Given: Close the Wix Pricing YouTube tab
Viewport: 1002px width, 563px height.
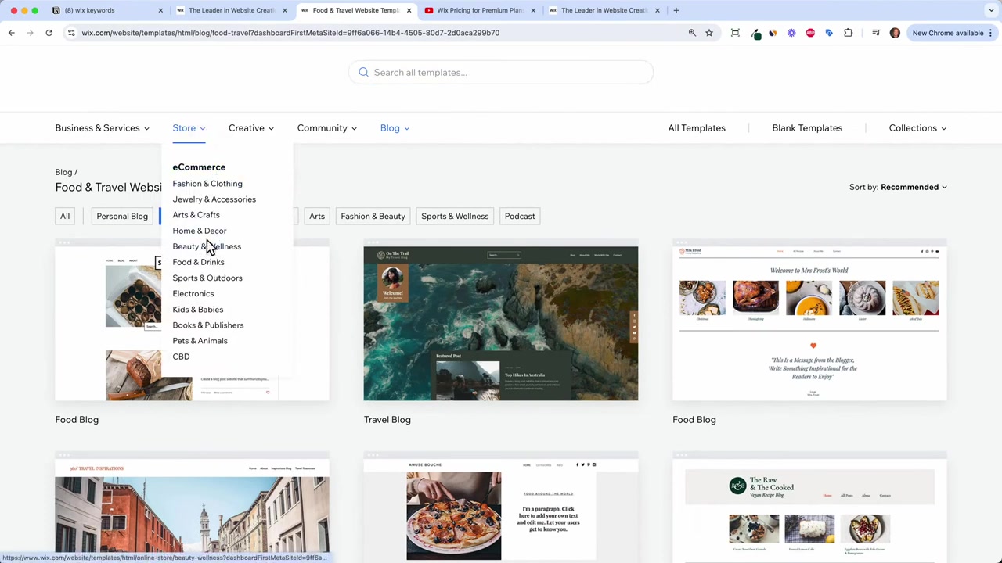Looking at the screenshot, I should click(x=533, y=10).
